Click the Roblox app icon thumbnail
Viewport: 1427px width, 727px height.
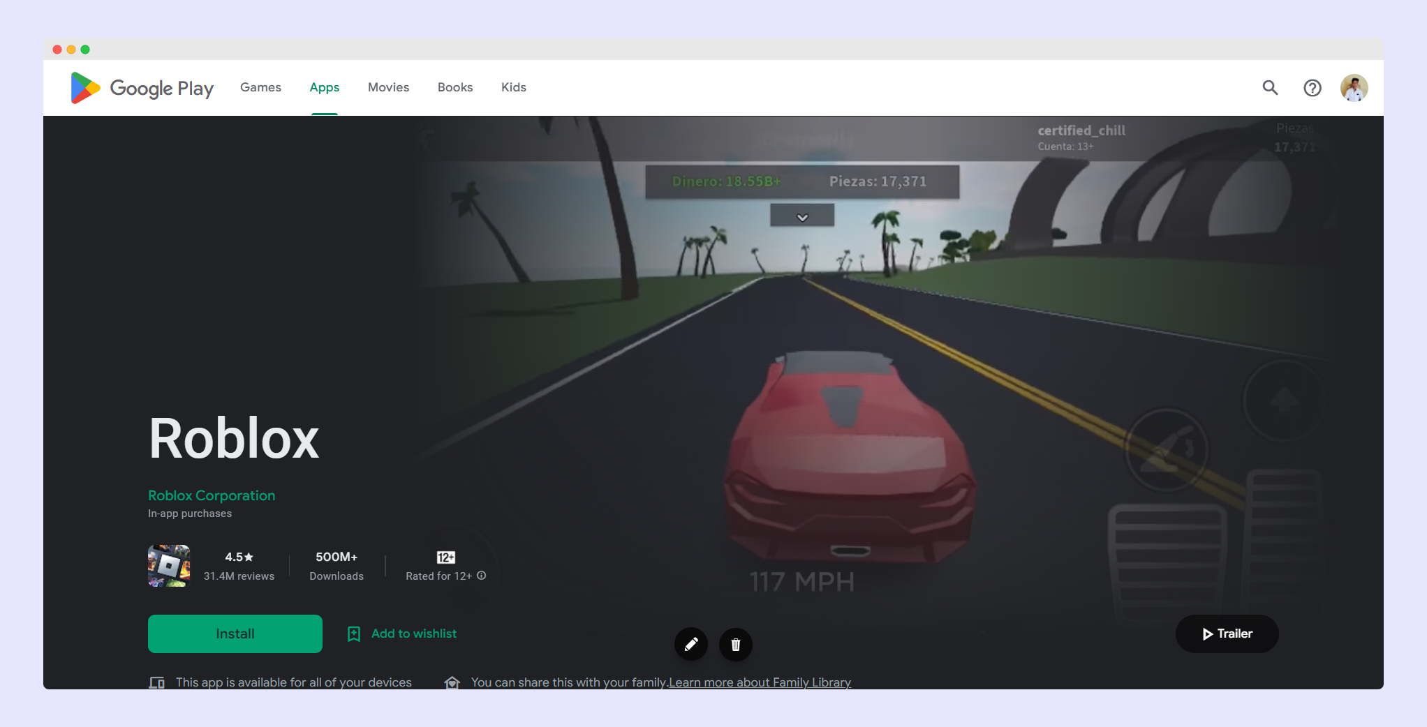click(168, 566)
